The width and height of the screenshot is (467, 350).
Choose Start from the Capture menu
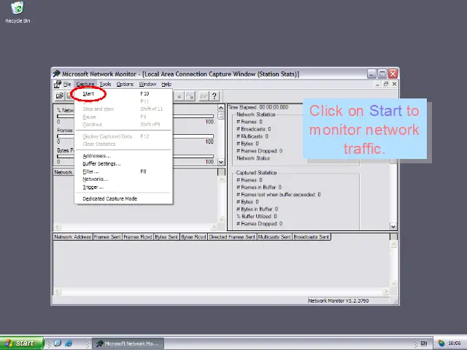click(x=123, y=93)
